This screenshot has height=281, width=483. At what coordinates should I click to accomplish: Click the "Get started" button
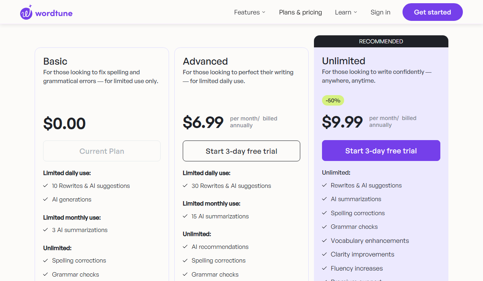pyautogui.click(x=432, y=12)
